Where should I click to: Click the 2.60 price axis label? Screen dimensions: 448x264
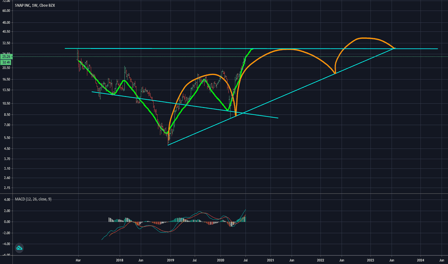(7, 178)
